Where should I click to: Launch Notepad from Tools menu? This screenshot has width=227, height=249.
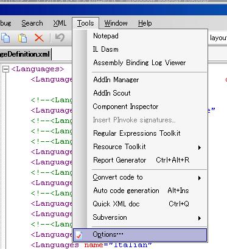click(140, 36)
